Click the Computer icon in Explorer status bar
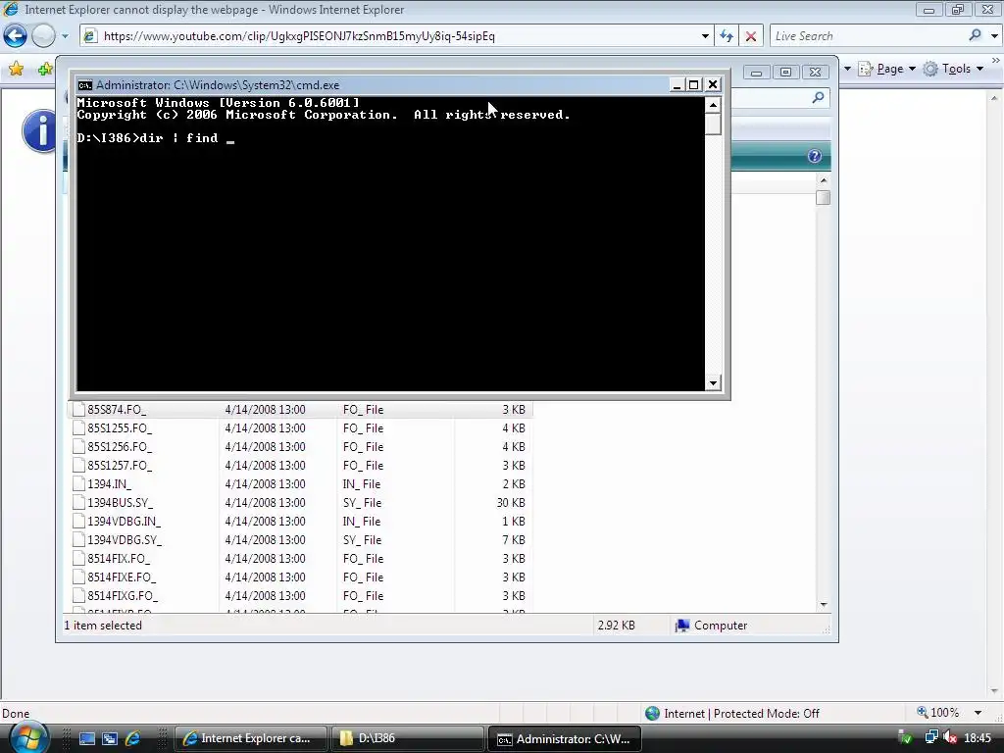1004x753 pixels. click(x=682, y=626)
